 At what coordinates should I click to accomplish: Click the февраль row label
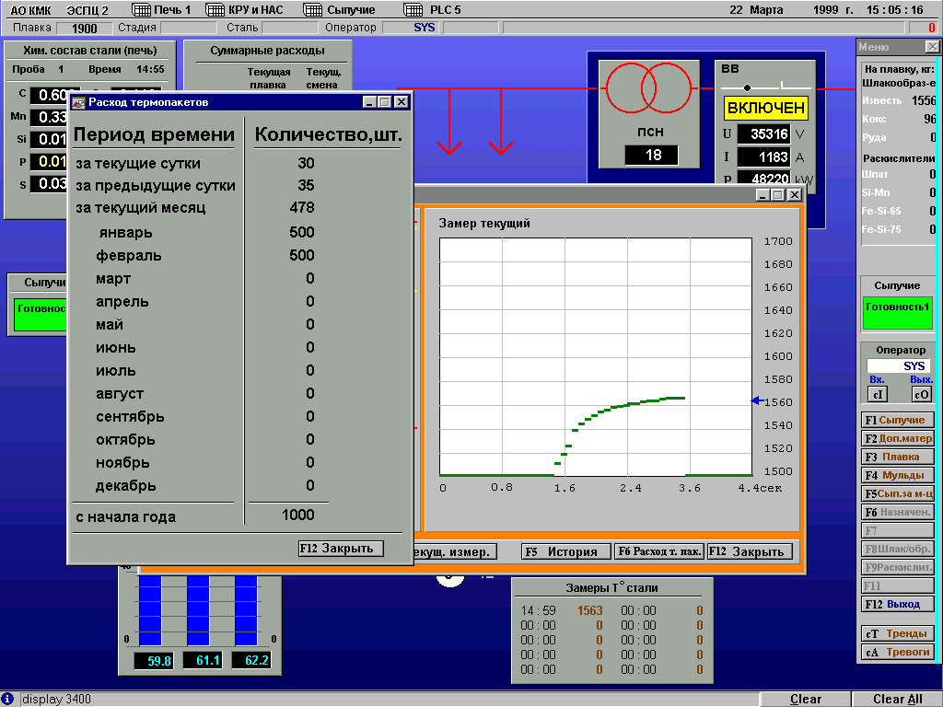[129, 256]
